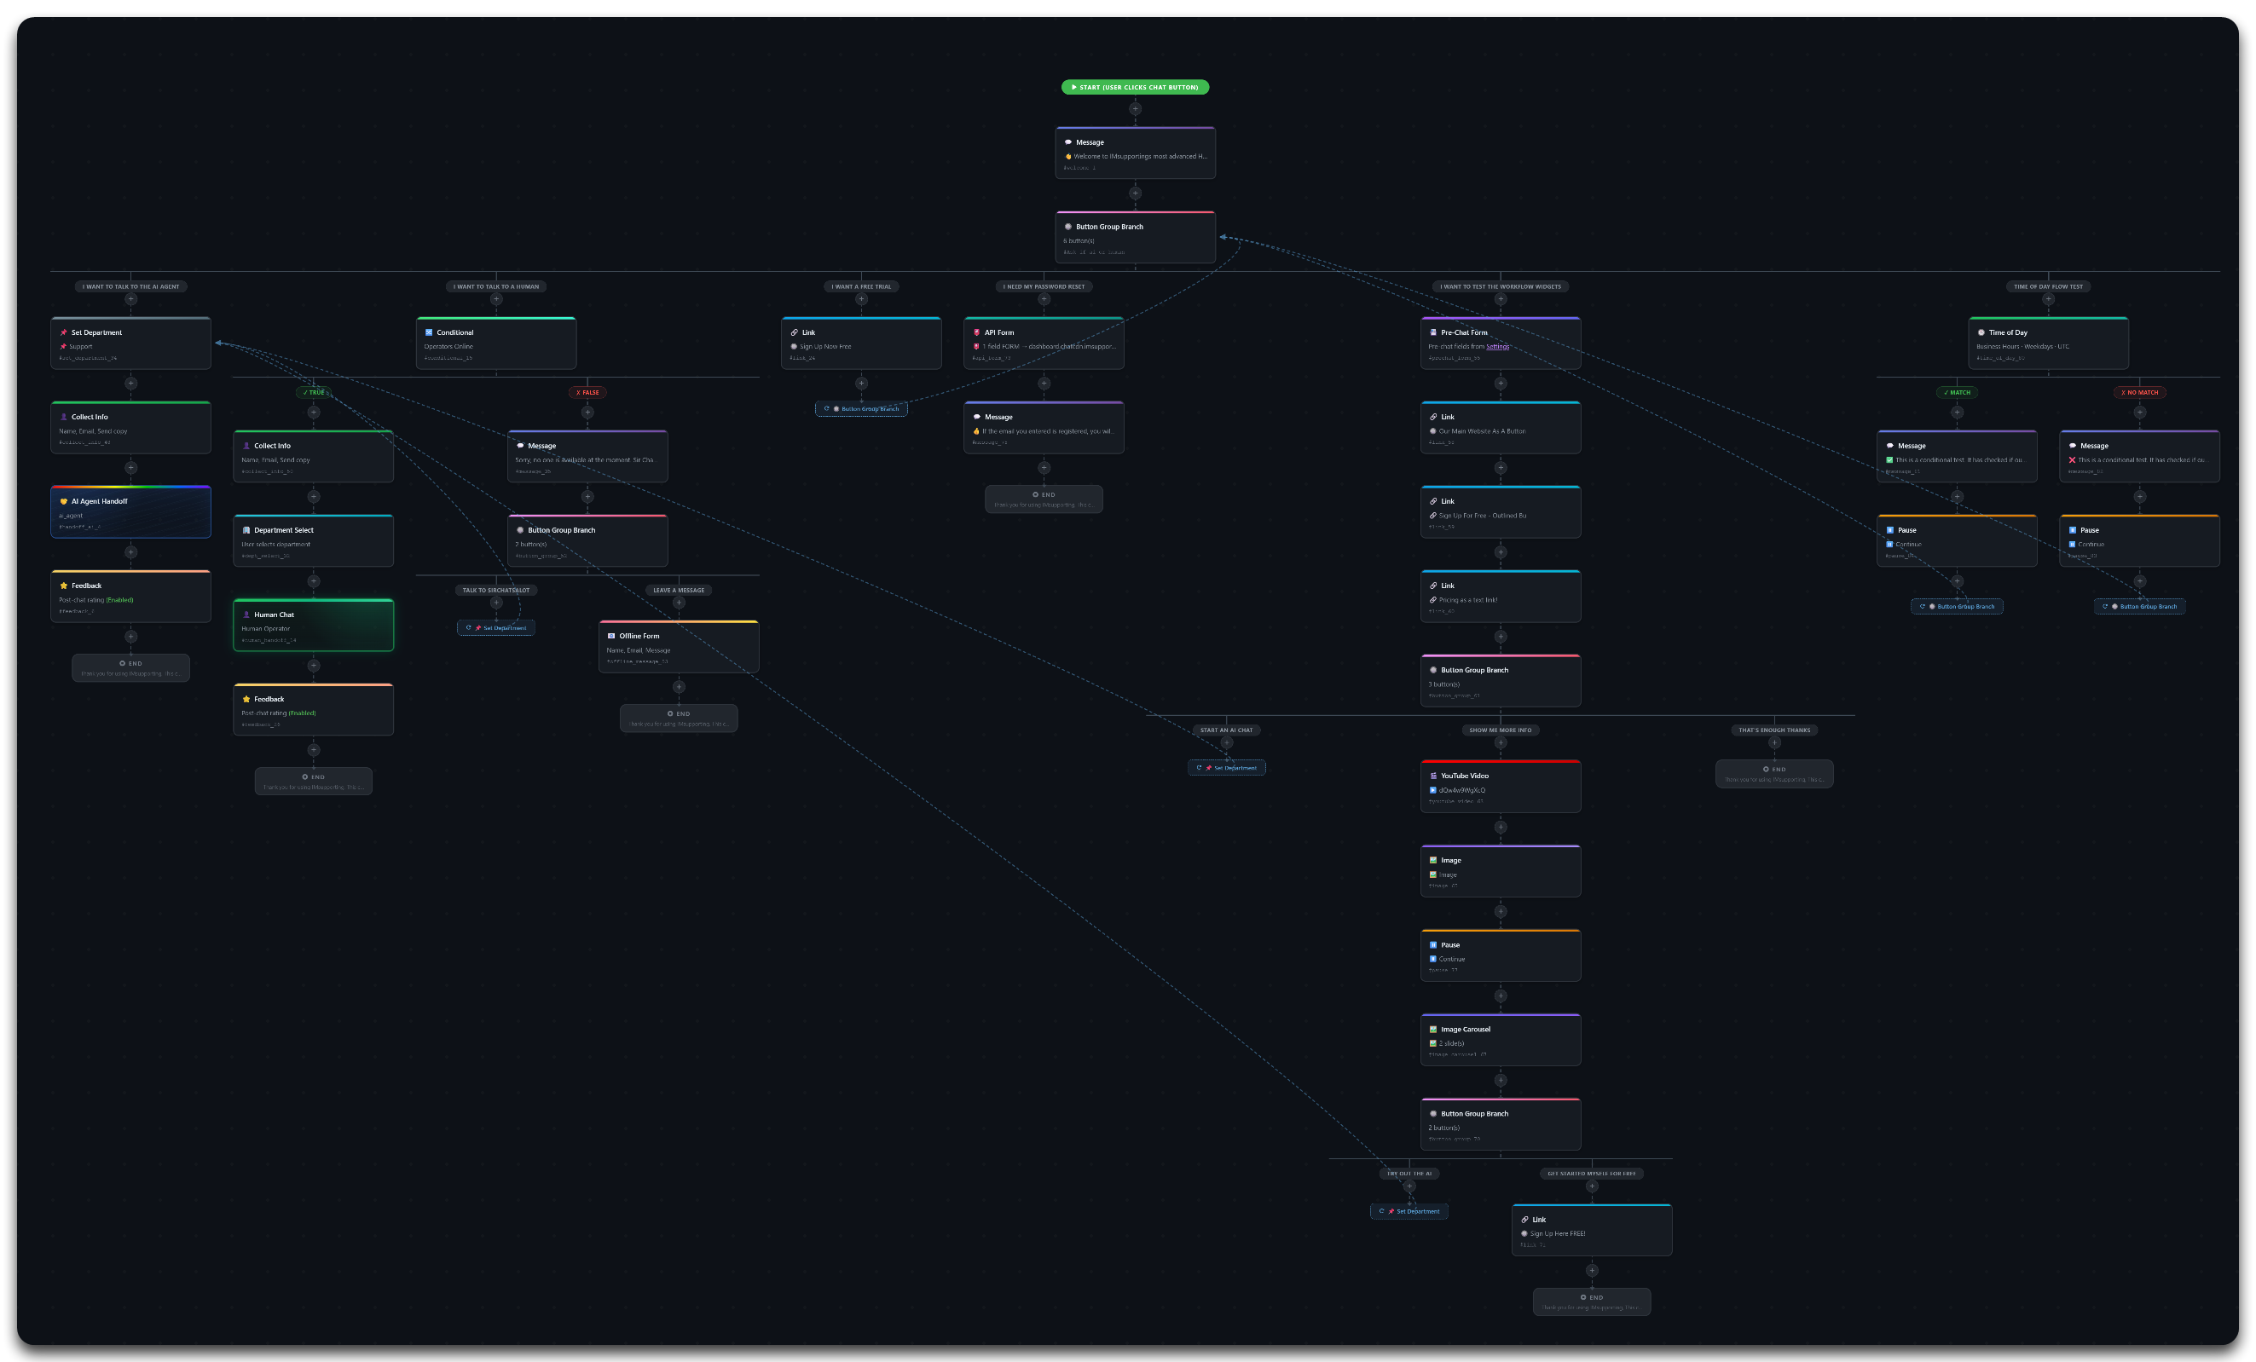Select the Sign Up Here FREE! Link node
2256x1362 pixels.
point(1591,1230)
